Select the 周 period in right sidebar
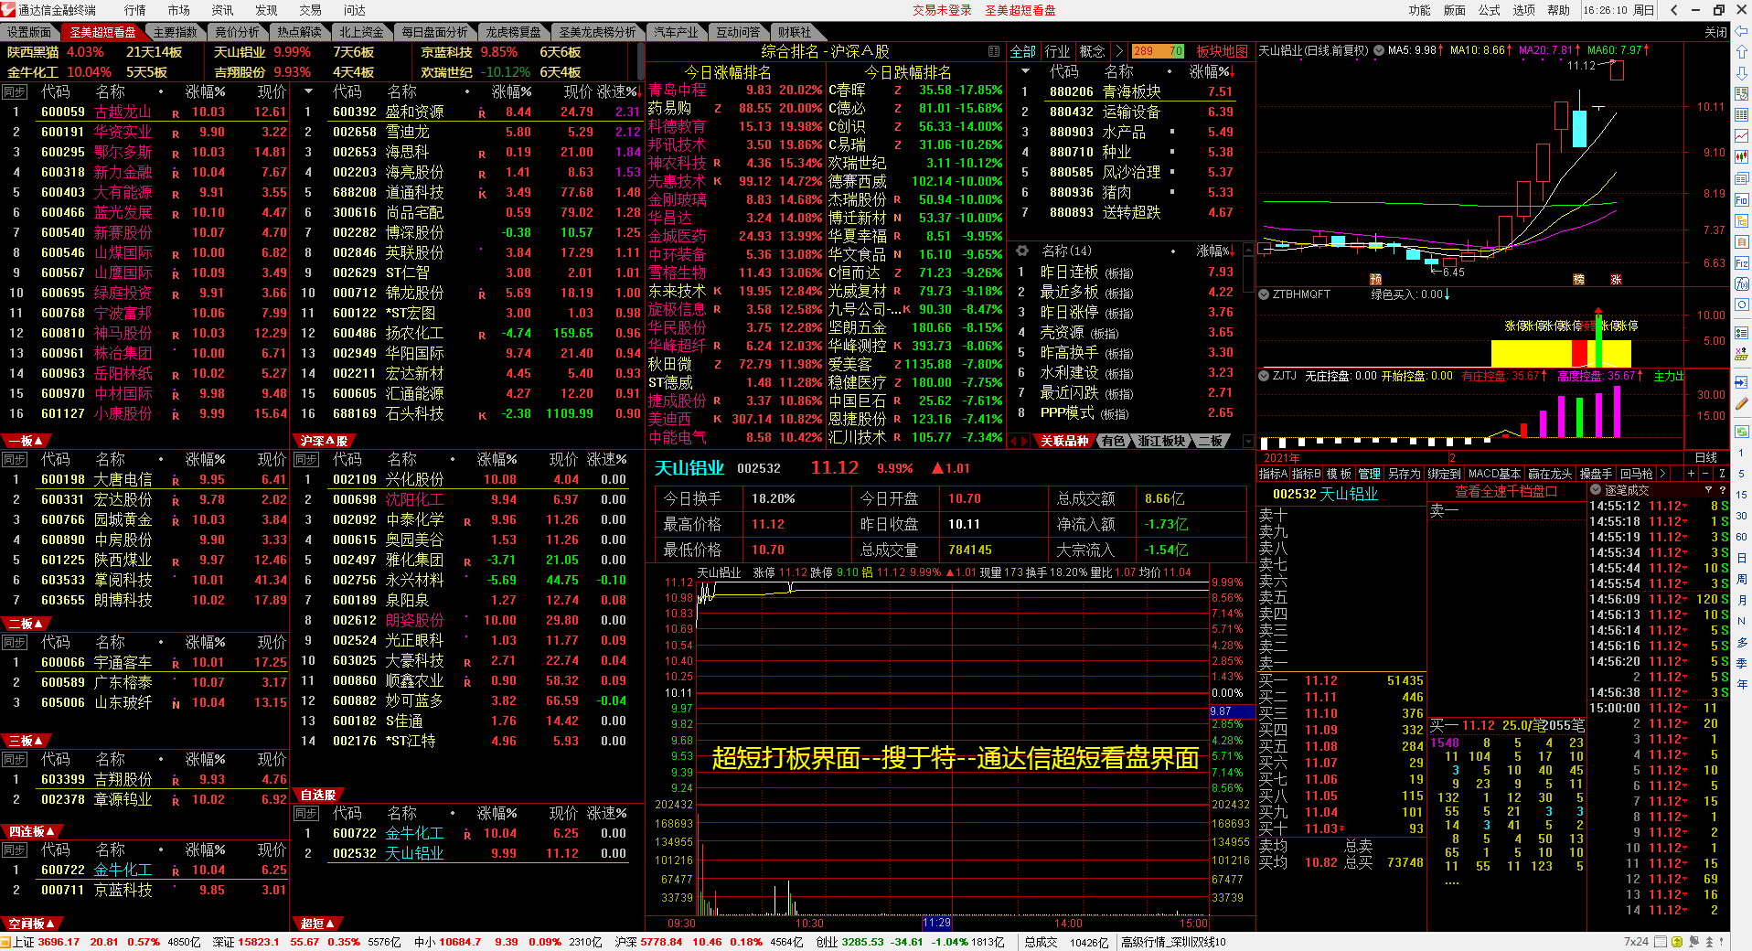The width and height of the screenshot is (1752, 951). click(x=1741, y=579)
